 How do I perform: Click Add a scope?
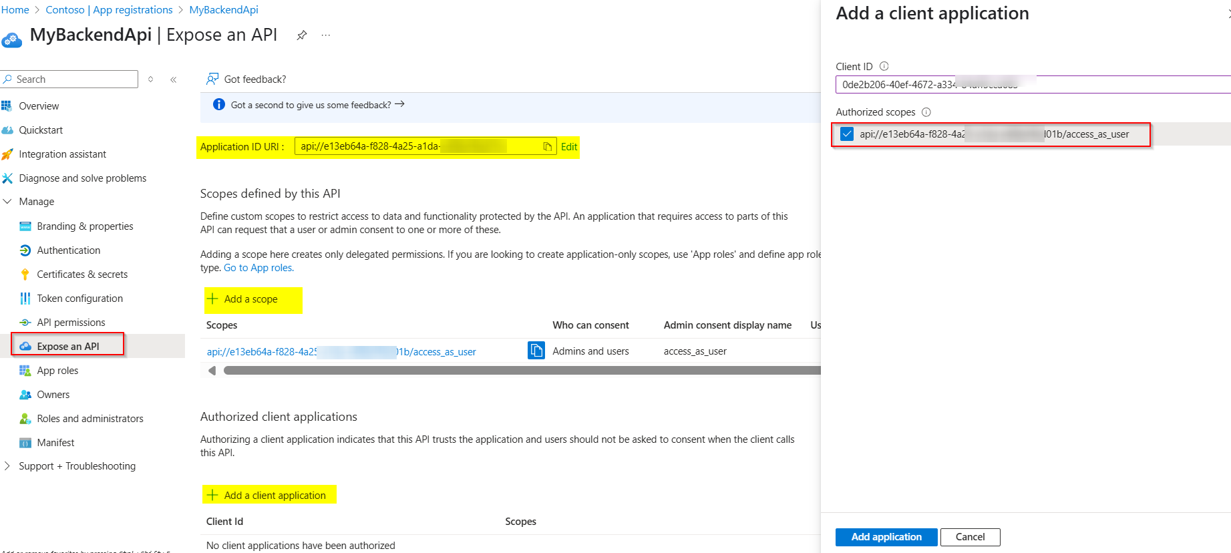(242, 299)
